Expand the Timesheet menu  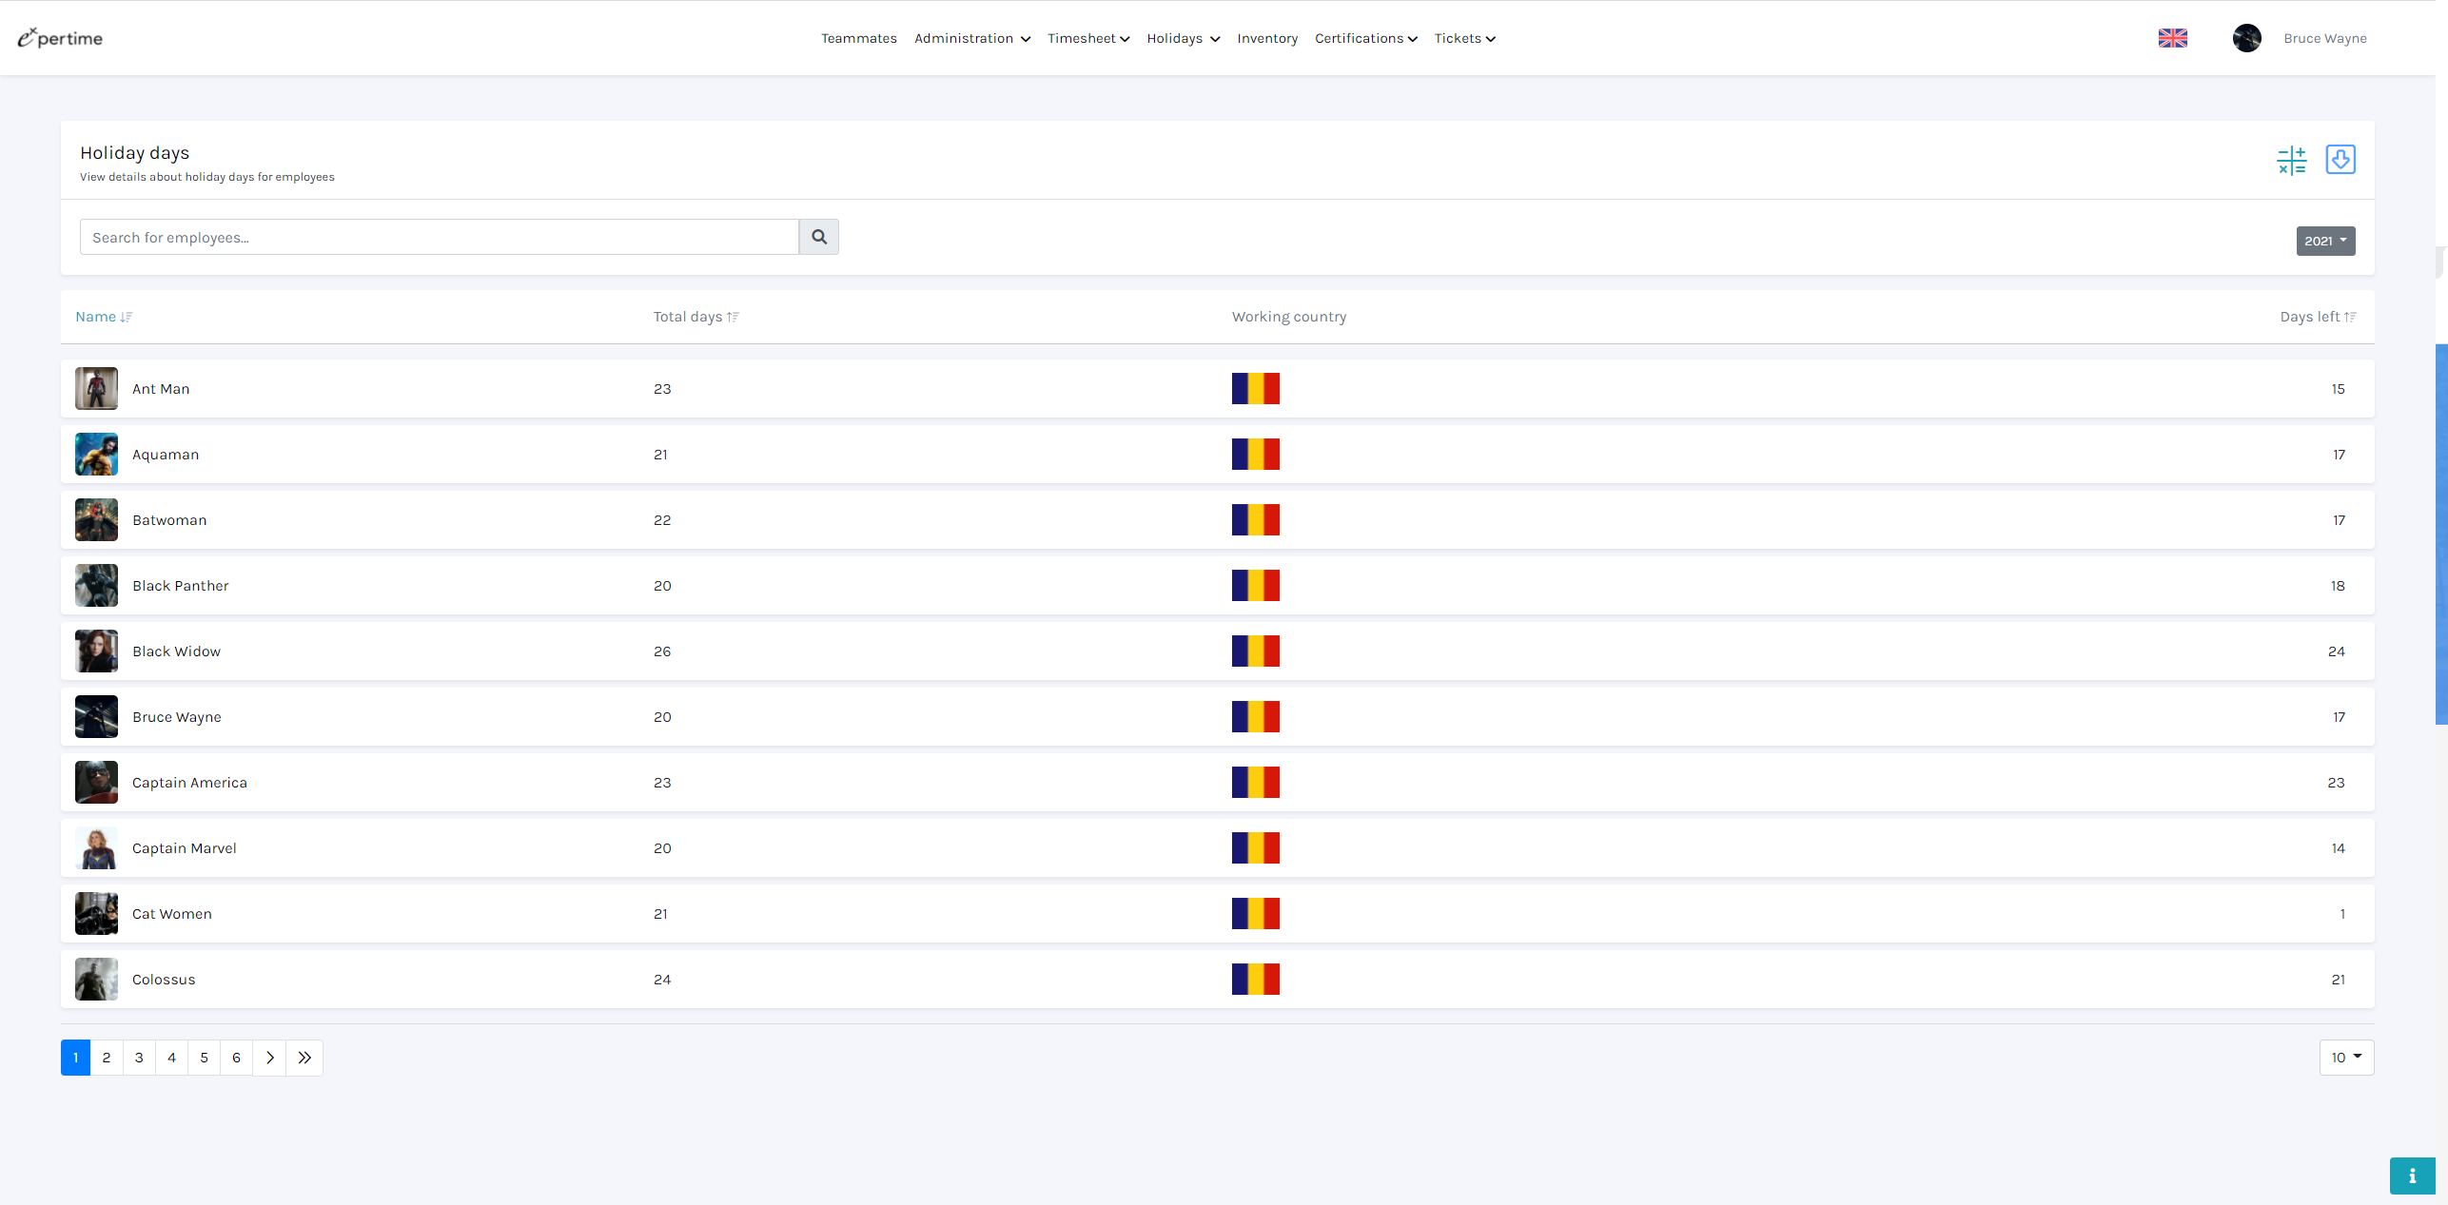(1087, 38)
